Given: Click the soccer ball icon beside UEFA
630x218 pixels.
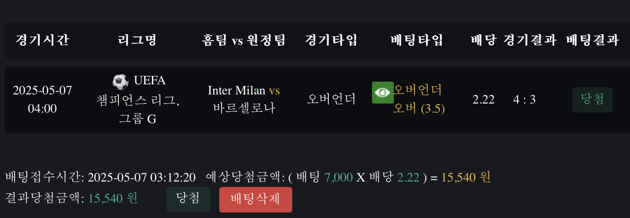Looking at the screenshot, I should (x=120, y=82).
